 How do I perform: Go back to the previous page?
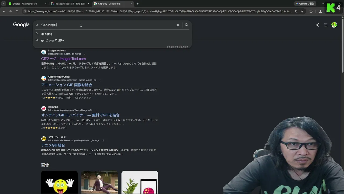[x=4, y=11]
